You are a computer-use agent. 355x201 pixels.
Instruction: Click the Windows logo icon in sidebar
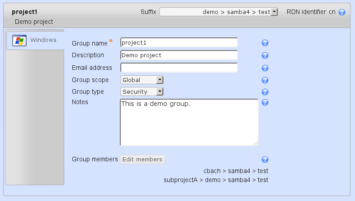tap(19, 41)
